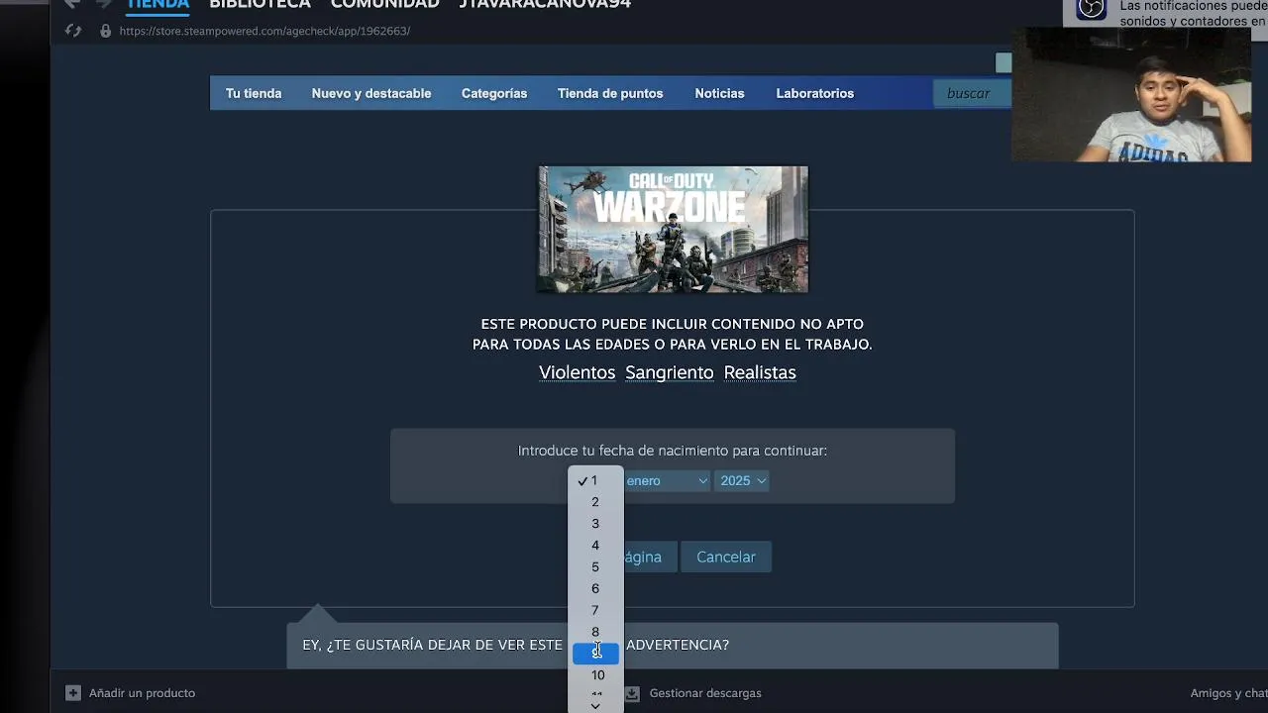Screen dimensions: 1268x713
Task: Select day 7 in the dropdown list
Action: point(595,610)
